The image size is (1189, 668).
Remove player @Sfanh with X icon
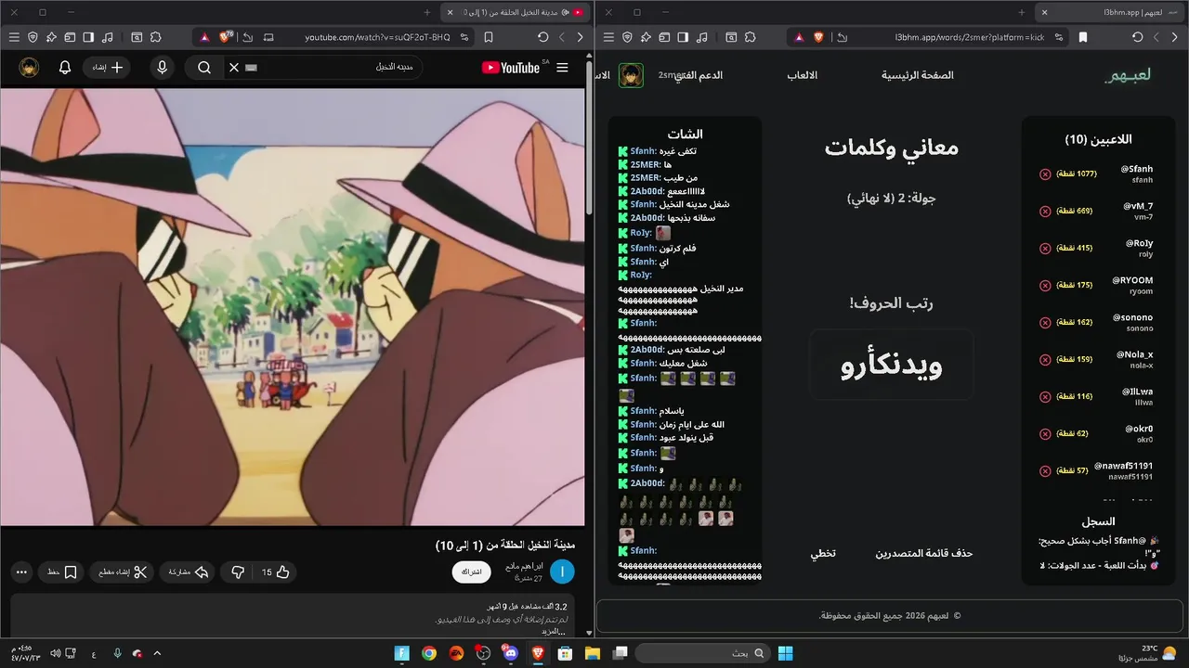[x=1045, y=173]
